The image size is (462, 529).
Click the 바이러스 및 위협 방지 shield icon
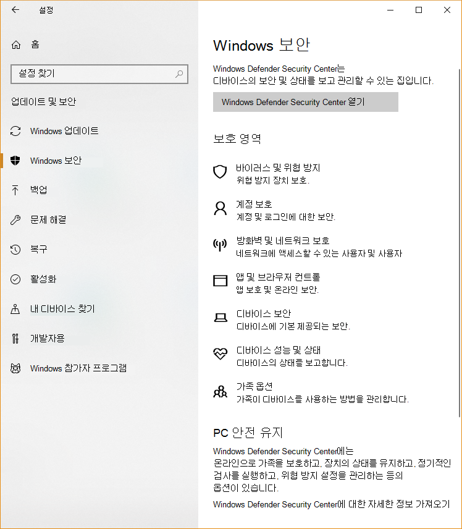[x=220, y=172]
